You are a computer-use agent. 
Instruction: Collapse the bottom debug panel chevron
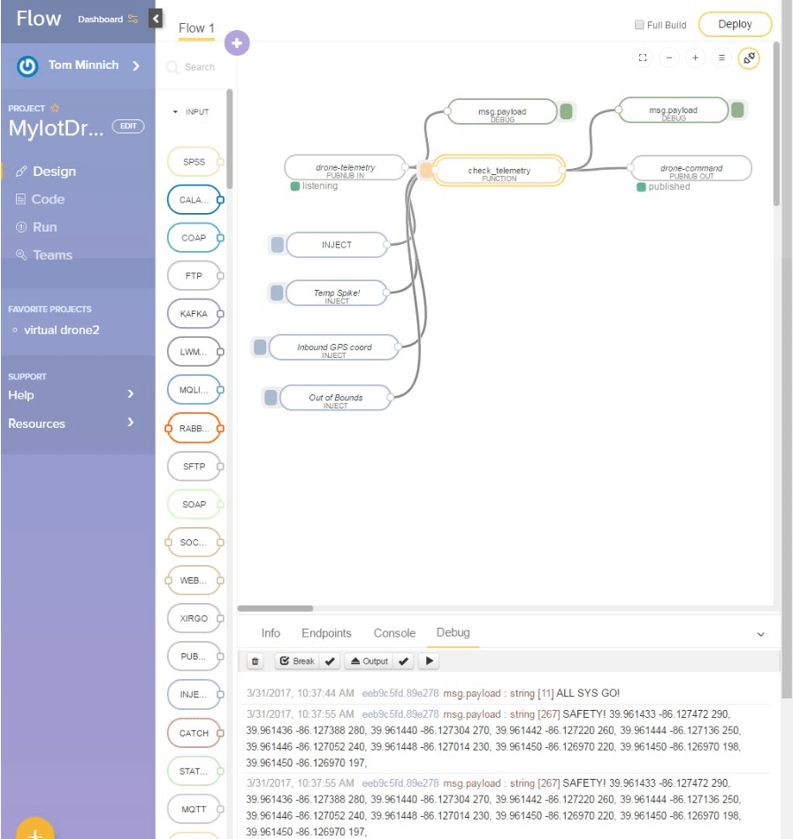coord(760,634)
